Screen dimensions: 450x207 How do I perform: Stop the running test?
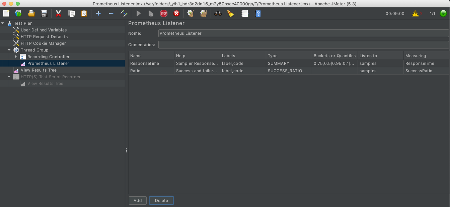point(164,13)
